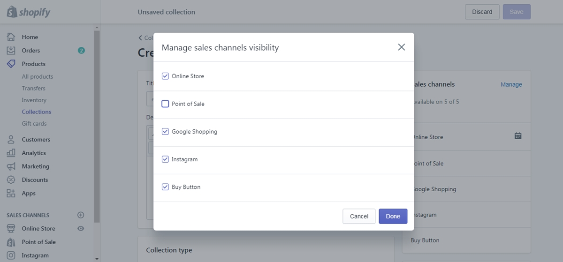Open Customers in the sidebar
The height and width of the screenshot is (262, 563).
pyautogui.click(x=36, y=139)
